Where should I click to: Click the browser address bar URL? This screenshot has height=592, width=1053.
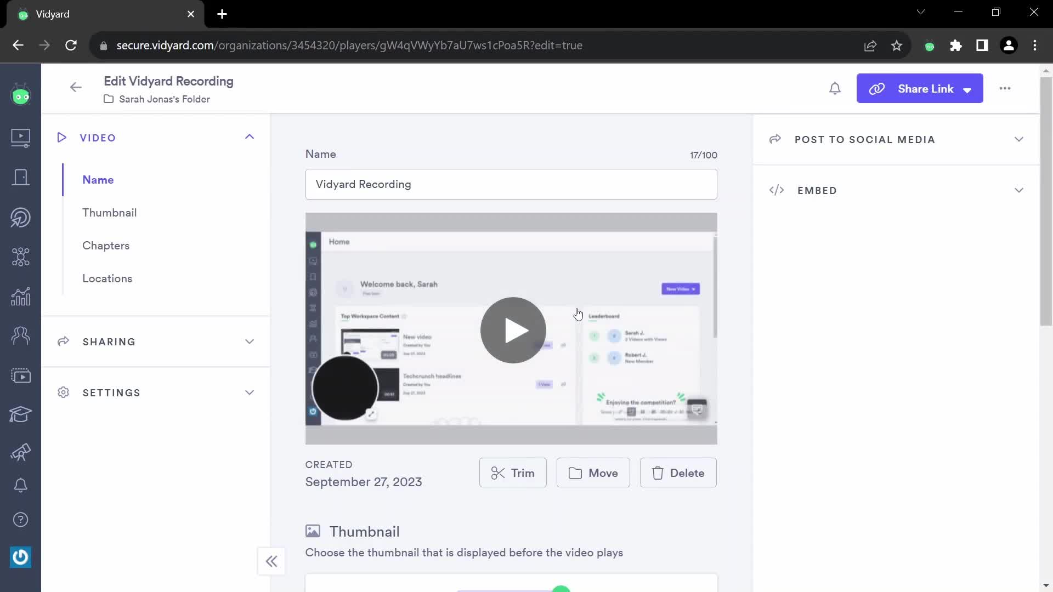coord(349,45)
